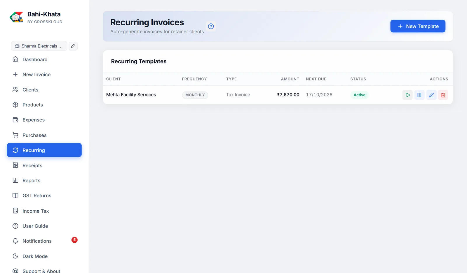Click the Recurring Templates heading
This screenshot has height=273, width=467.
[x=139, y=61]
